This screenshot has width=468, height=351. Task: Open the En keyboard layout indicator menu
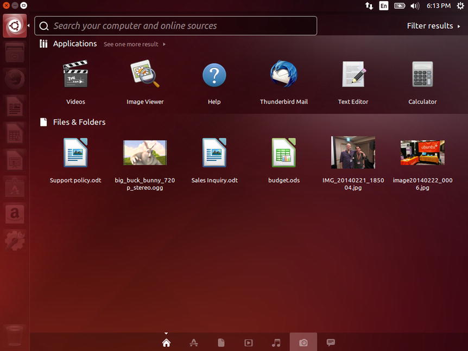(384, 6)
